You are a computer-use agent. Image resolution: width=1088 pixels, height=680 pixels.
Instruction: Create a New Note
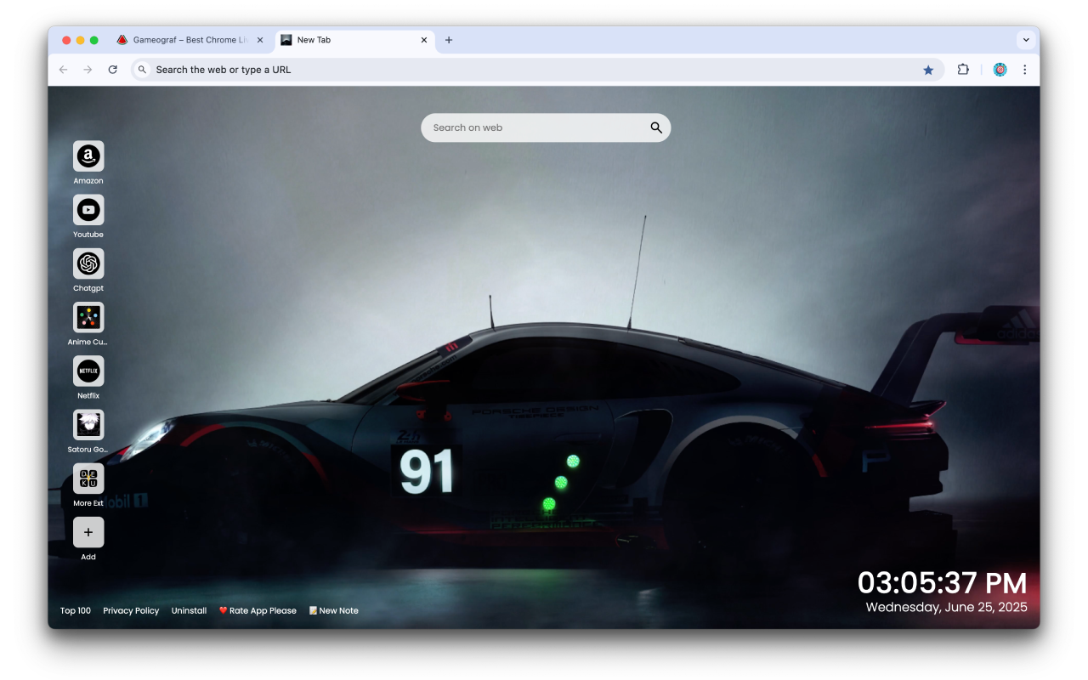tap(333, 610)
